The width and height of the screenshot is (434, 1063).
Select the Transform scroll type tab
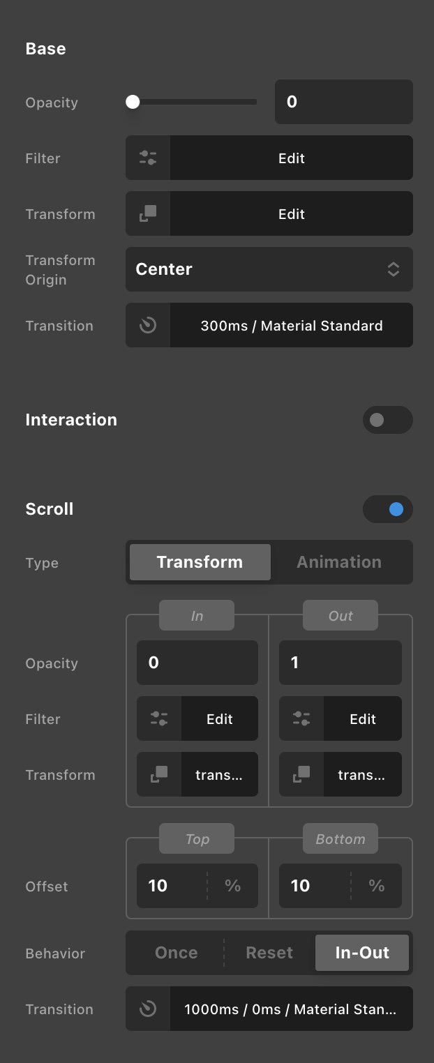click(200, 562)
